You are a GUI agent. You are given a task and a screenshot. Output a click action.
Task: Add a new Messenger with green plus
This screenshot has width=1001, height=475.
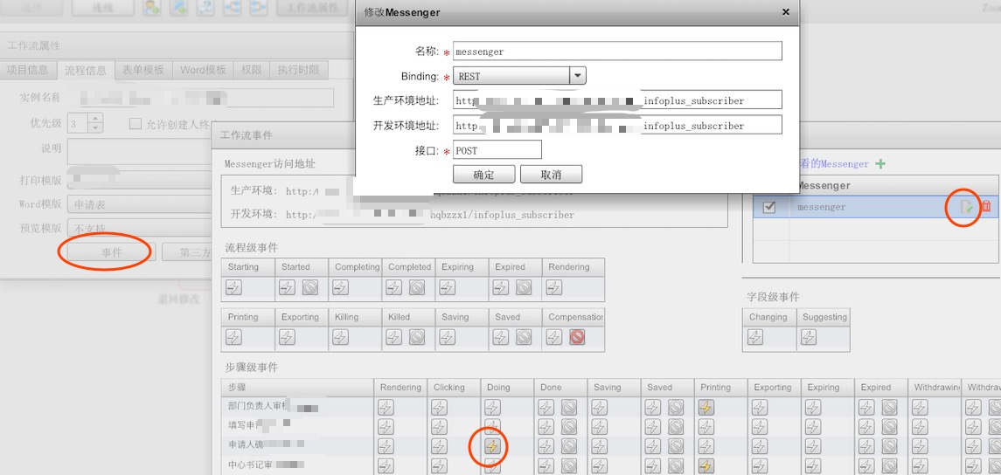pos(880,164)
